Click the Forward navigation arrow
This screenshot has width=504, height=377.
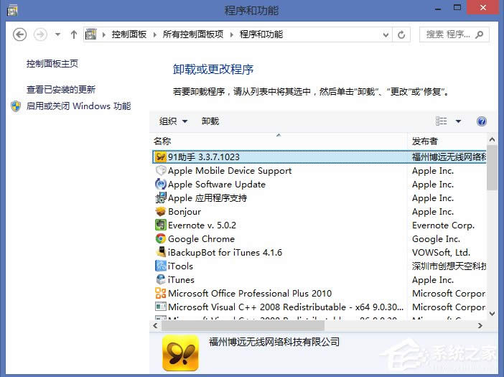click(40, 34)
